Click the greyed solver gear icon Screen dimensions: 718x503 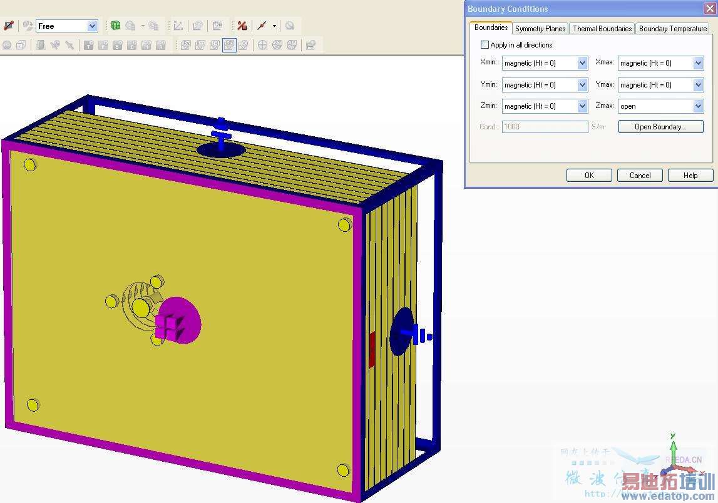tap(130, 26)
